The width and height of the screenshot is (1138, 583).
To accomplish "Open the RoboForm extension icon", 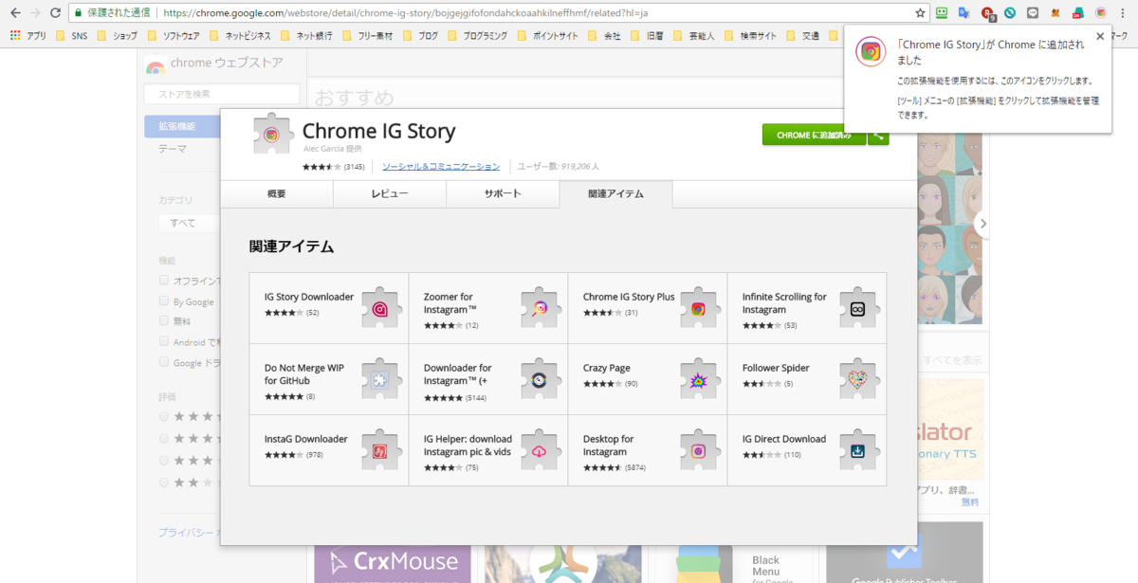I will [942, 13].
